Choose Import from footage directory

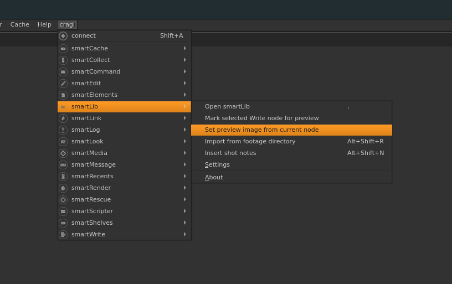(x=250, y=141)
